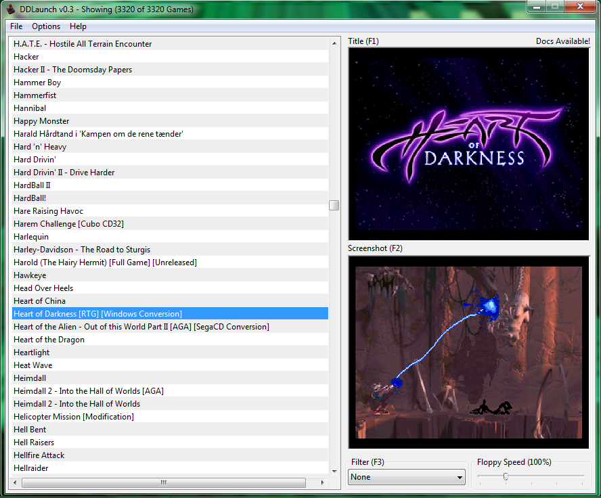The height and width of the screenshot is (498, 601).
Task: Open the File menu
Action: (16, 26)
